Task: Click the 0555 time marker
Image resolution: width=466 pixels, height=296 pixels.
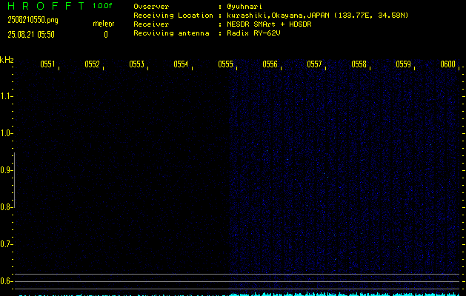Action: click(x=225, y=64)
